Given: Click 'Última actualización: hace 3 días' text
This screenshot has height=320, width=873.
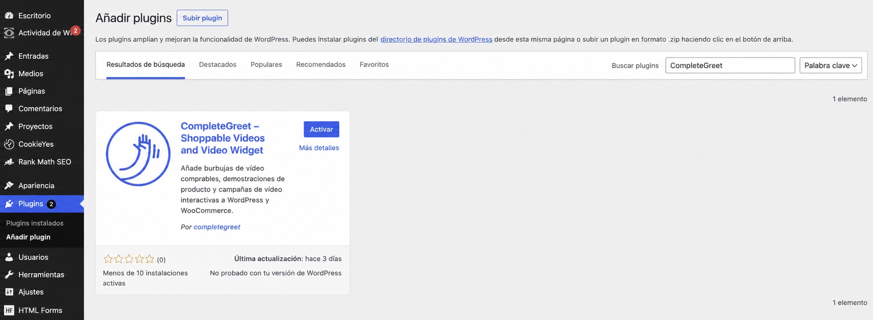Looking at the screenshot, I should (288, 259).
